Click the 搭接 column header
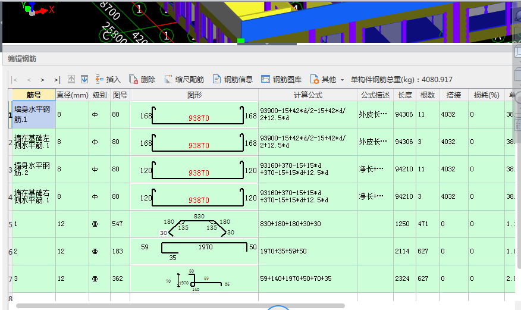 coord(454,95)
